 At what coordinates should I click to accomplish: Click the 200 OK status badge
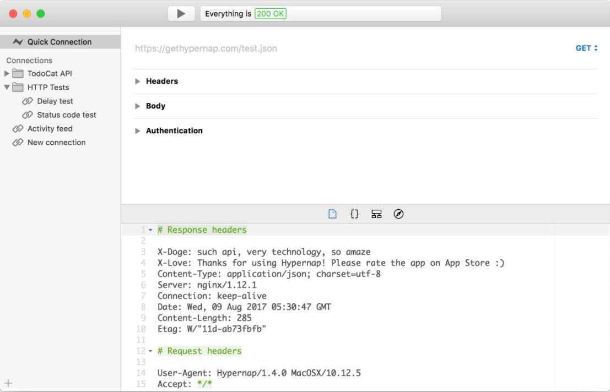pos(271,14)
